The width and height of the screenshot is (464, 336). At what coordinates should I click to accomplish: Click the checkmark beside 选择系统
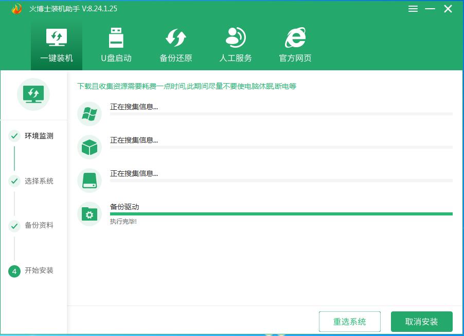(x=14, y=181)
